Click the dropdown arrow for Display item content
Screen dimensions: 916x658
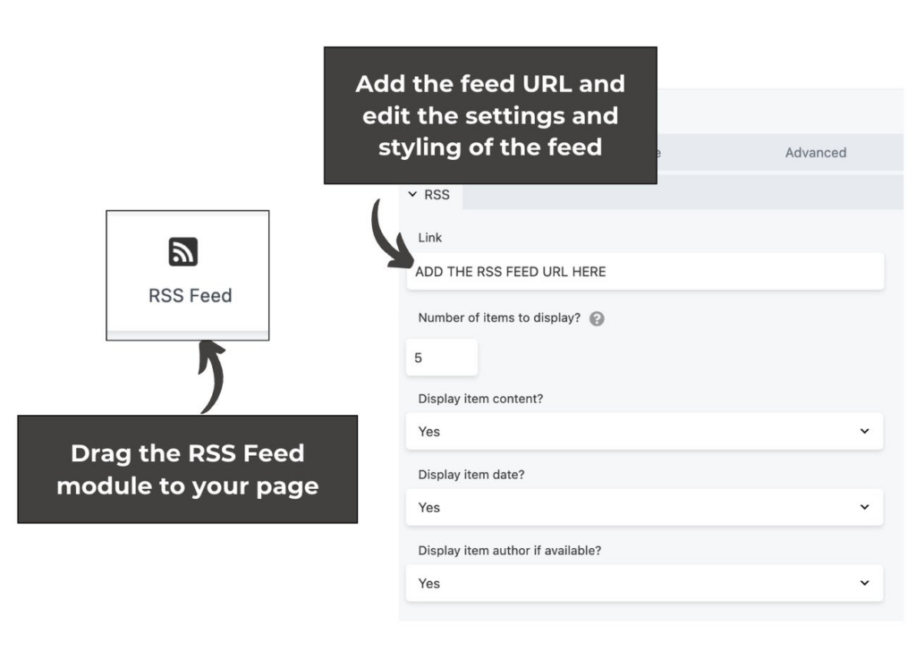(864, 431)
